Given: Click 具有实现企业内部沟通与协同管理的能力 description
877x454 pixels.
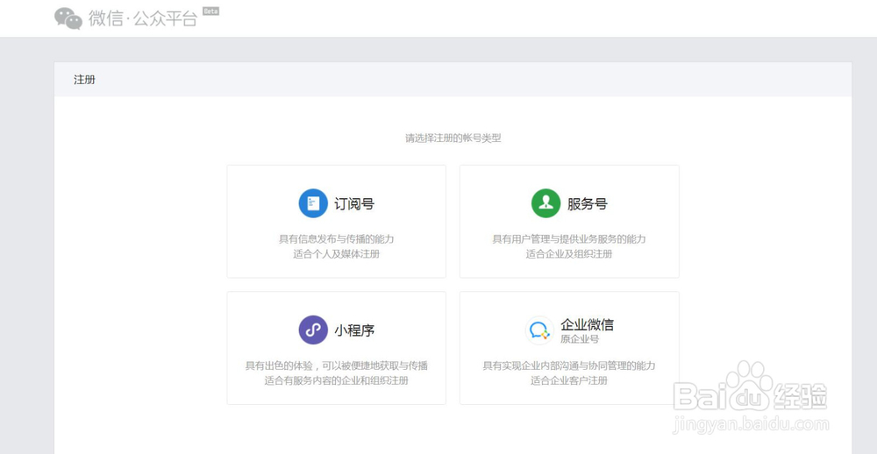Looking at the screenshot, I should click(569, 365).
